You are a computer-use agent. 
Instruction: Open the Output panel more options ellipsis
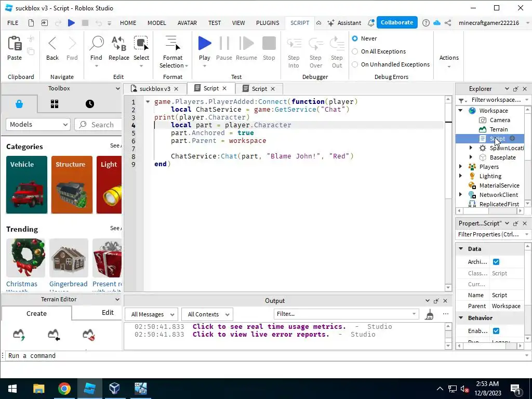445,314
